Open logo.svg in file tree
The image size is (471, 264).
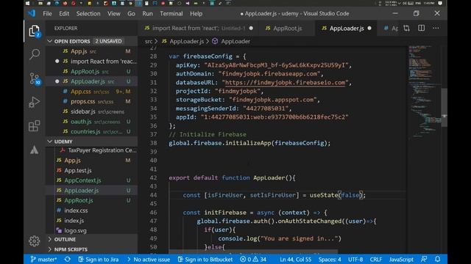point(92,230)
